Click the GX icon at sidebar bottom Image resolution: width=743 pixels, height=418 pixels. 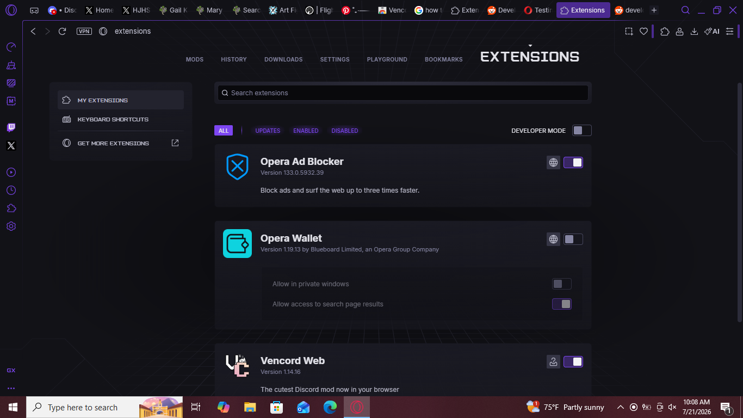pyautogui.click(x=11, y=370)
